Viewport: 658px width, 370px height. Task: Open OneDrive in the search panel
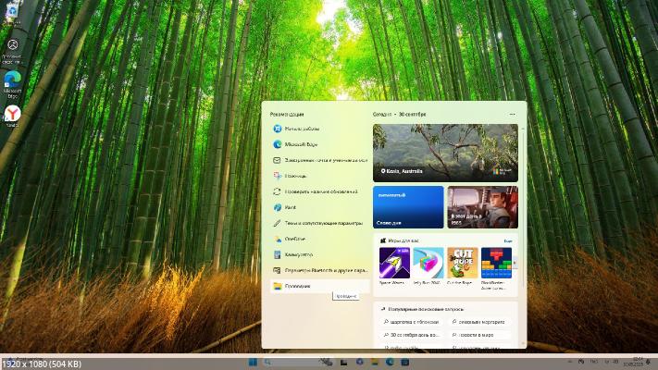coord(295,239)
